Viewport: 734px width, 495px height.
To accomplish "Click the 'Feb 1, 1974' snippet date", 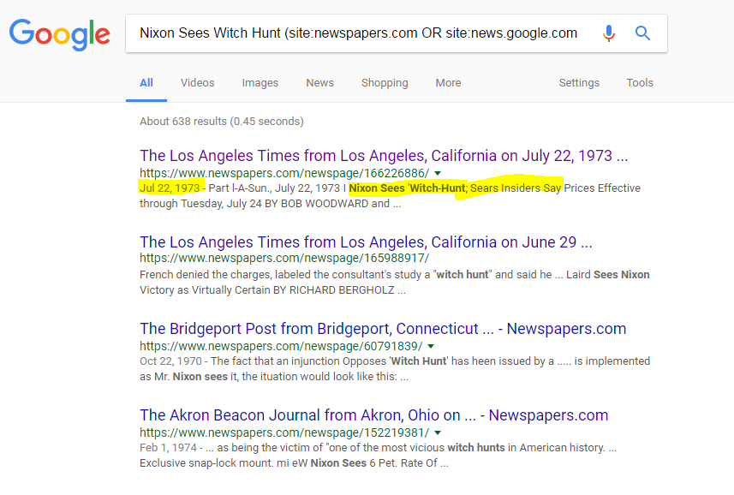I will pos(168,448).
